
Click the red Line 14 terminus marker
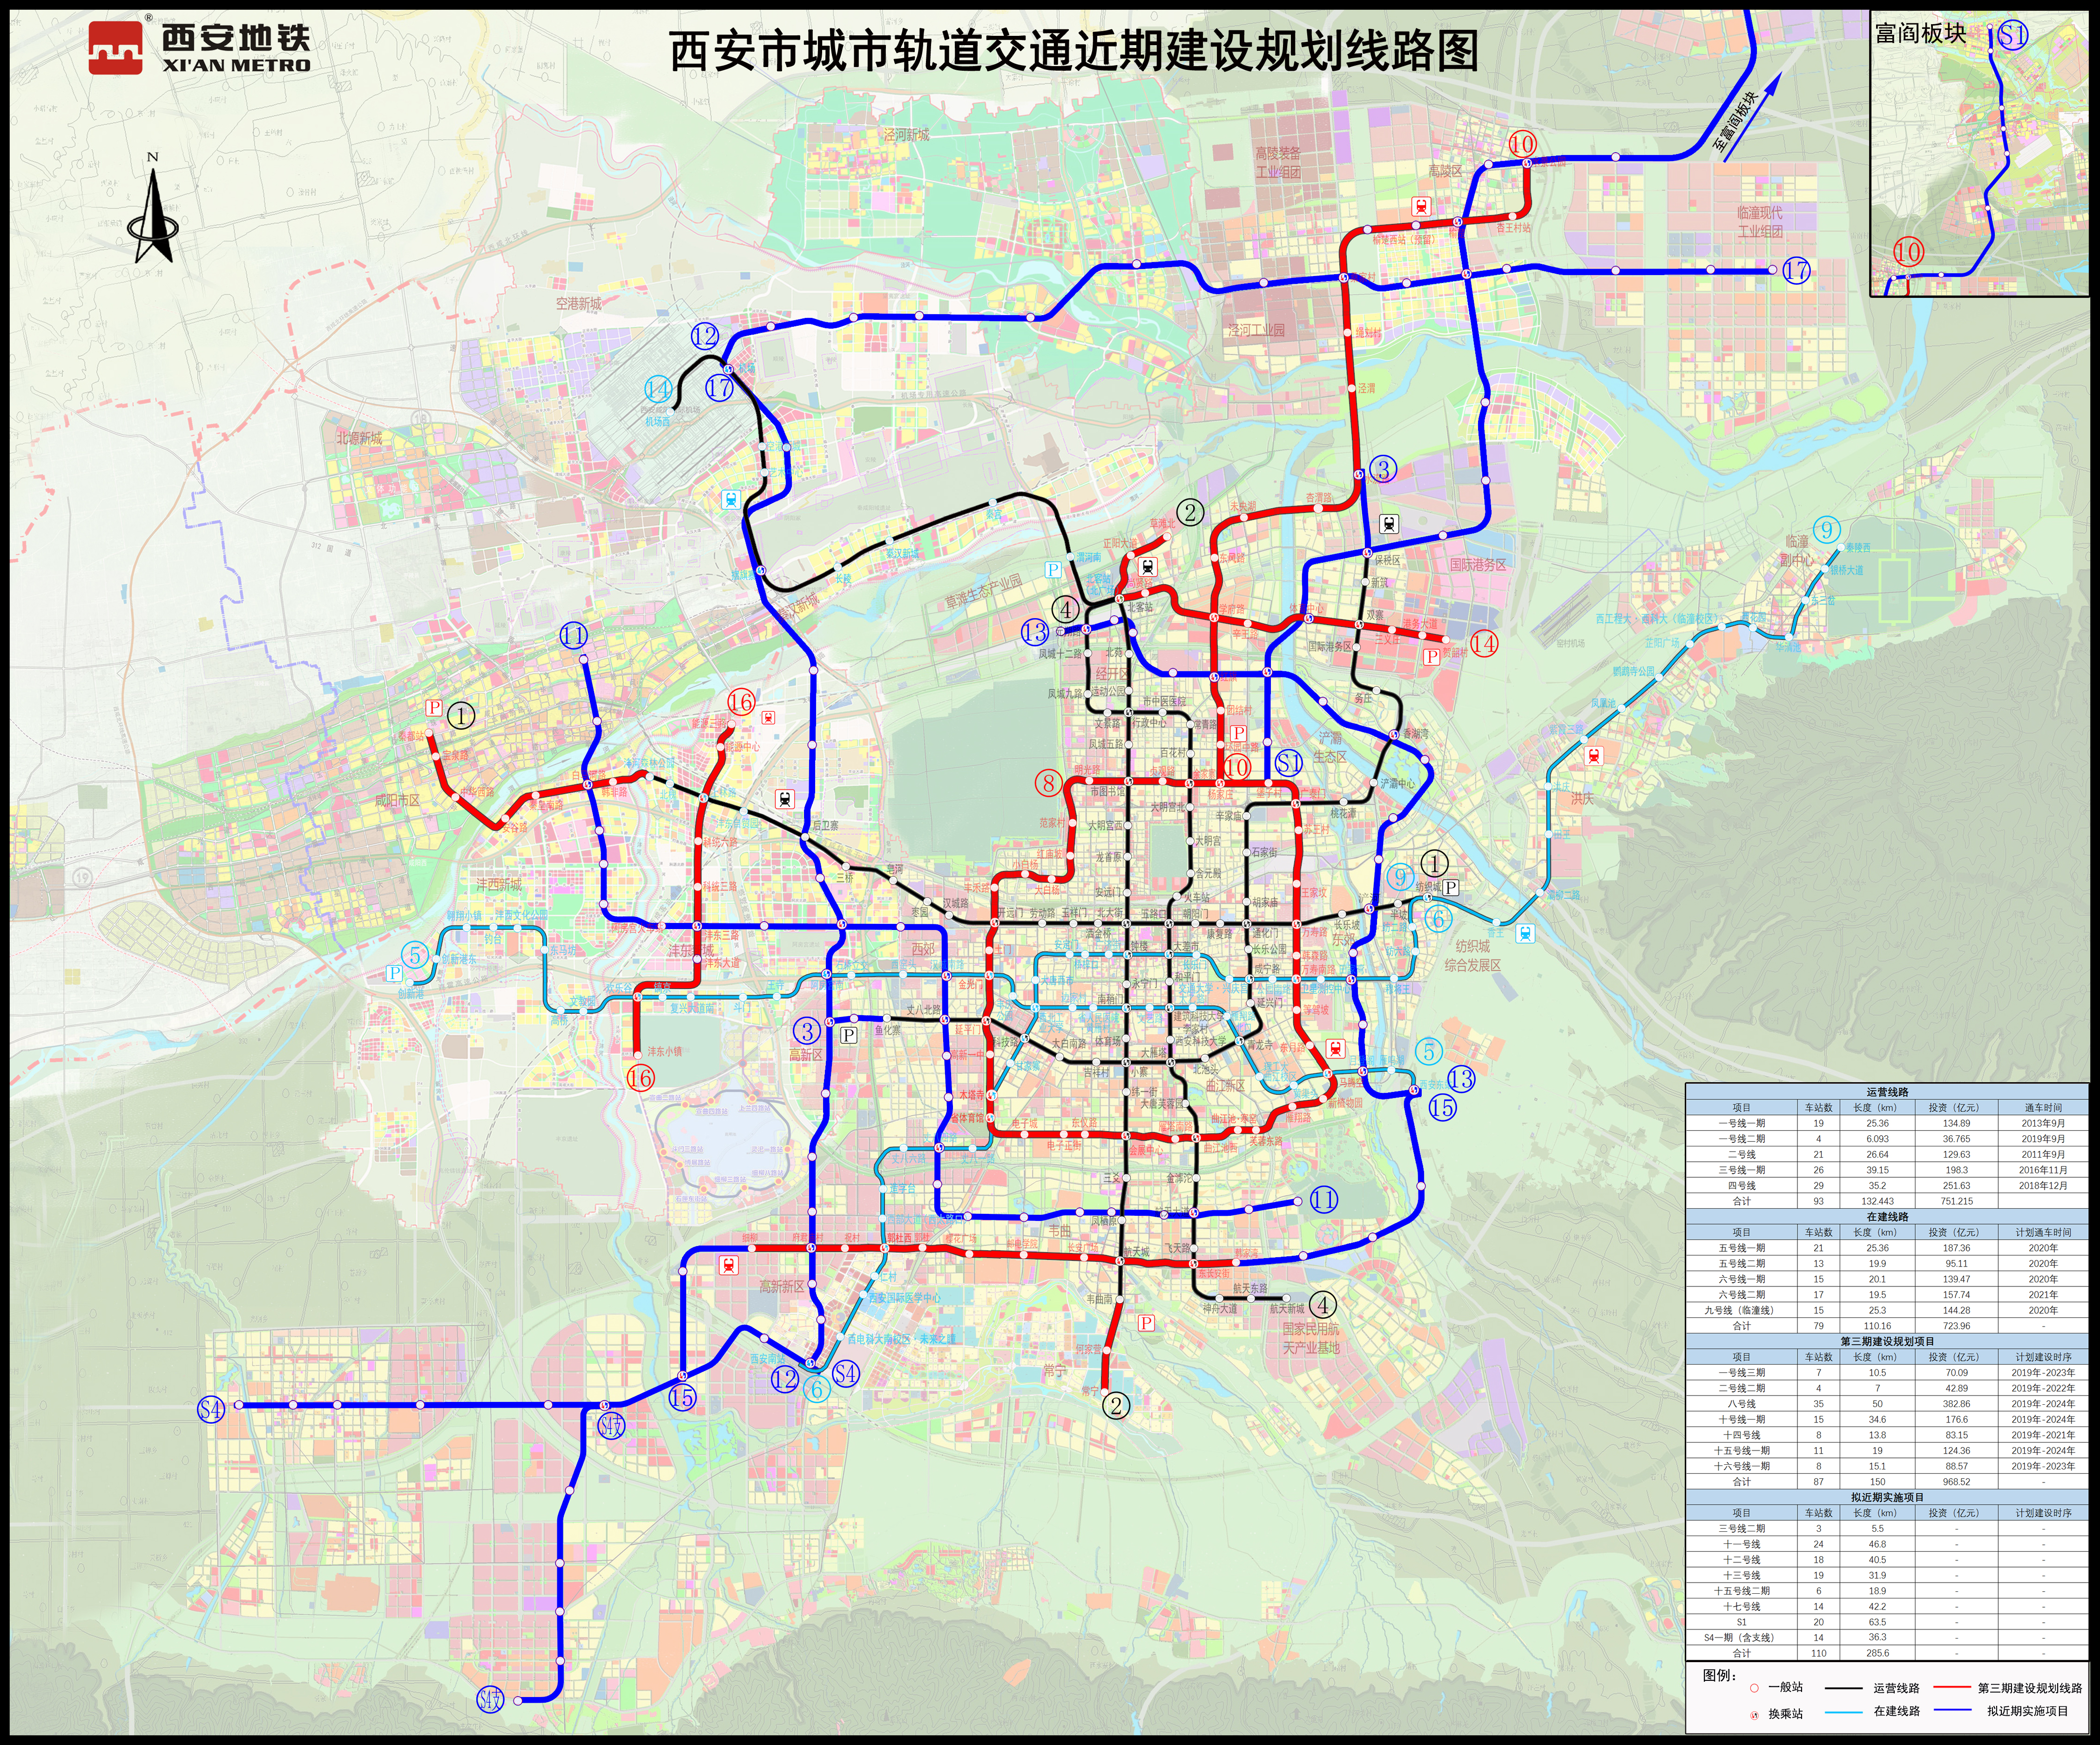[x=1484, y=644]
